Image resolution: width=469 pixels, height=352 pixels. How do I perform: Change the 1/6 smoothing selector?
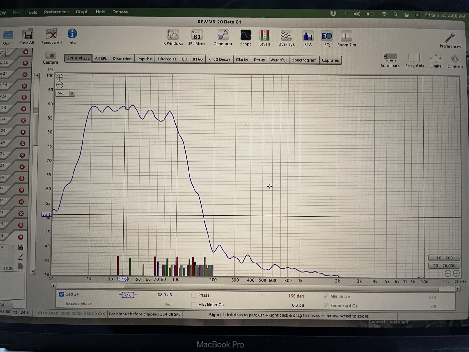(128, 295)
